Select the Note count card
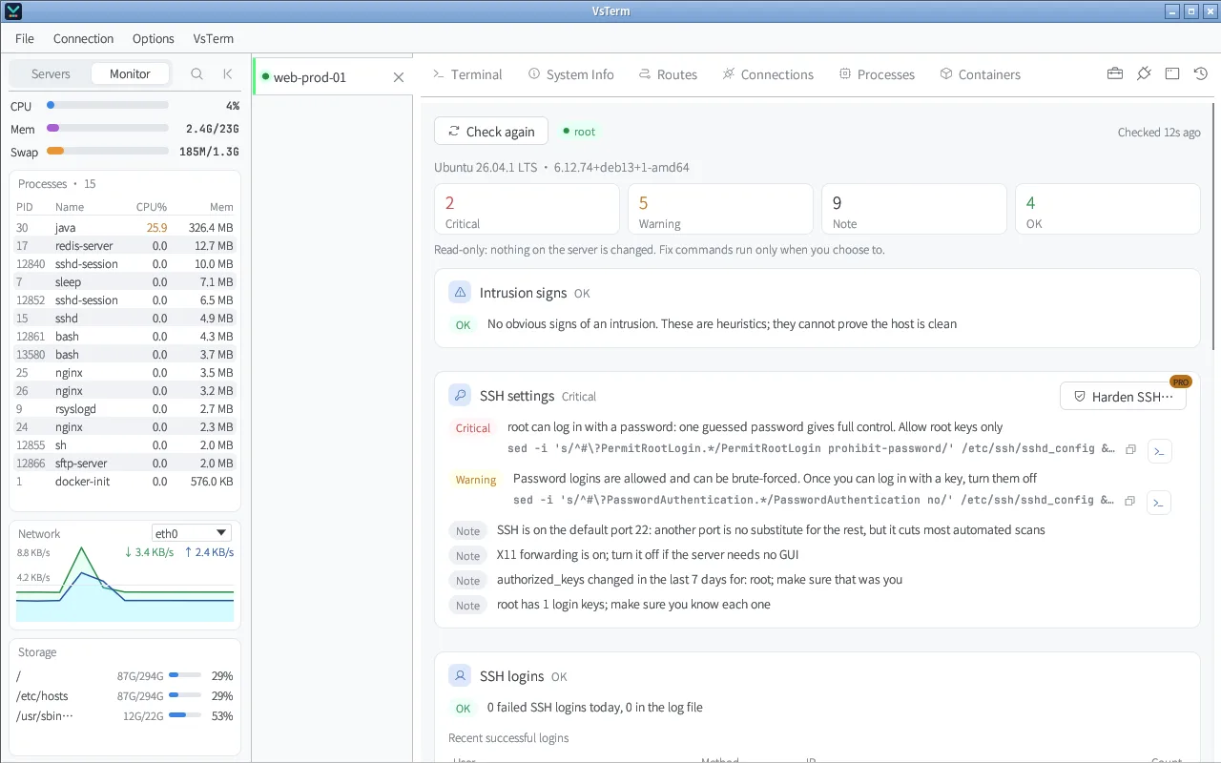 point(915,209)
